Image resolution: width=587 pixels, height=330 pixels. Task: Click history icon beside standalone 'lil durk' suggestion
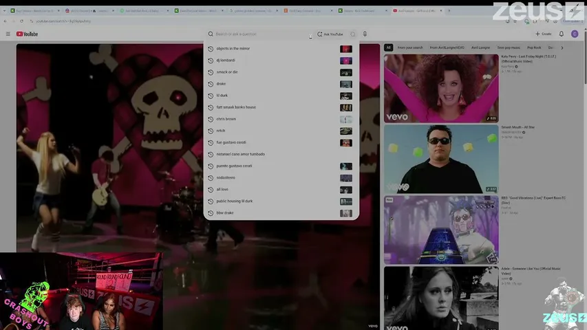(211, 96)
